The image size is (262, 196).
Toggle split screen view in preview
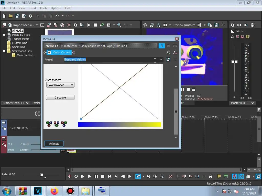click(165, 25)
